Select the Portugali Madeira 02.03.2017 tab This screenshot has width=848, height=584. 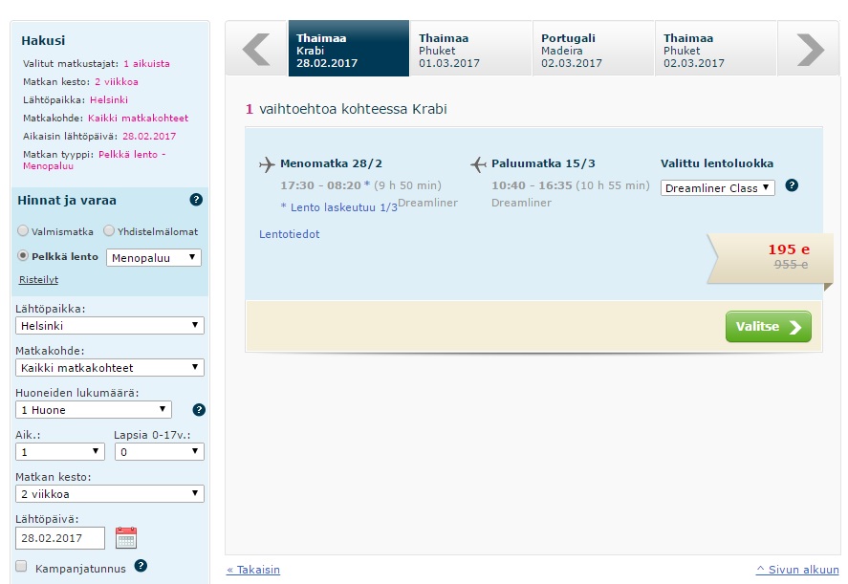594,49
